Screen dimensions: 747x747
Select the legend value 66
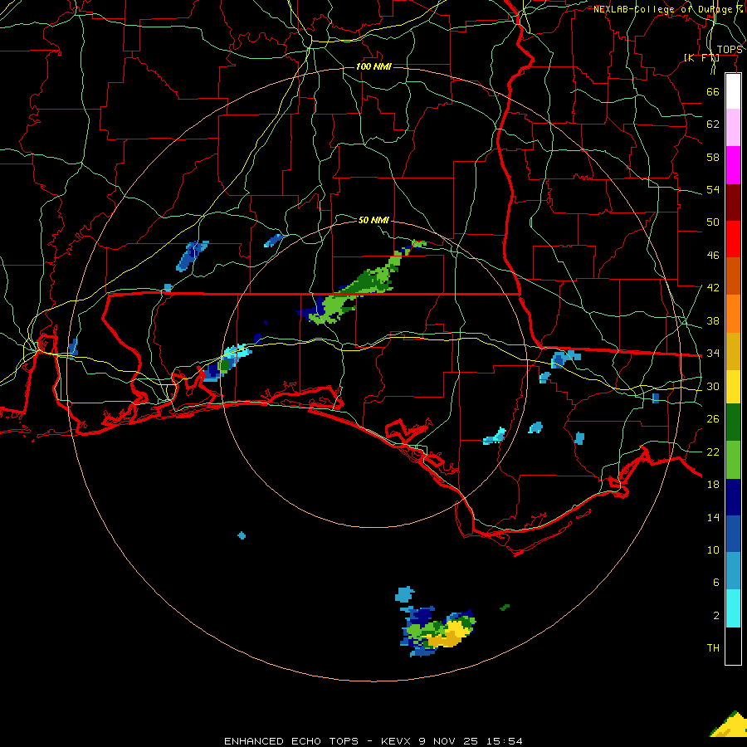(x=713, y=91)
